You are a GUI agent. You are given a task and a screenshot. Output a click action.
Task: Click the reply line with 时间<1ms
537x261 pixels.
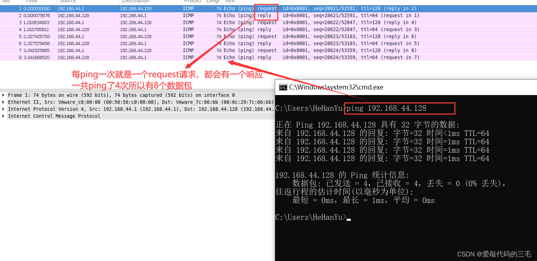(x=382, y=133)
